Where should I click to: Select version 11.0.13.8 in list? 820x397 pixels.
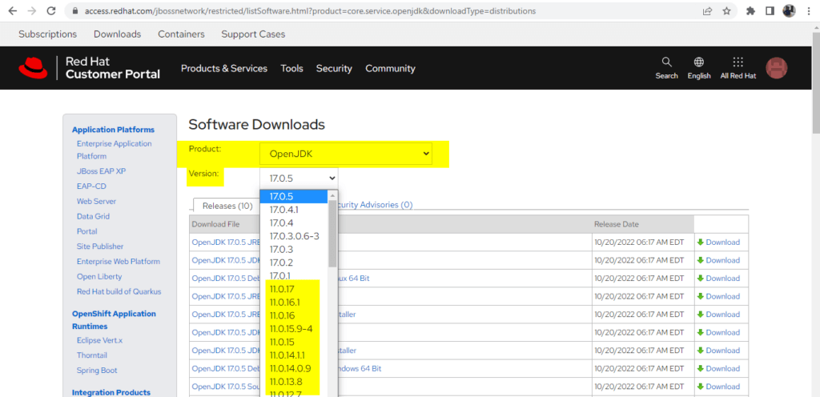[293, 382]
